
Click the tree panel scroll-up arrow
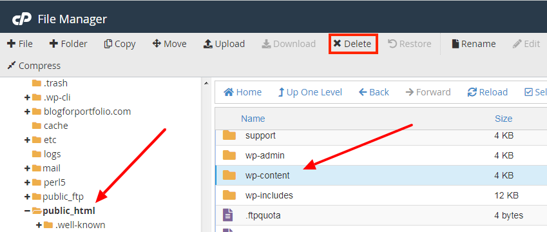(x=206, y=83)
